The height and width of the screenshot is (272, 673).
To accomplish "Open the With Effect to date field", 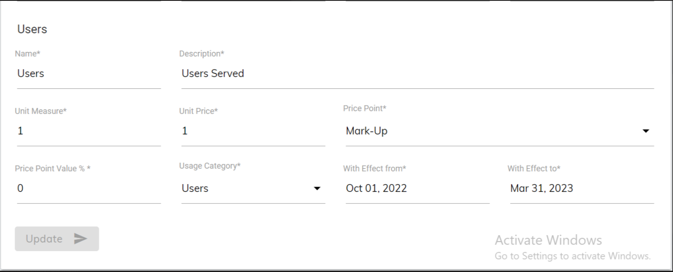I will (x=582, y=188).
